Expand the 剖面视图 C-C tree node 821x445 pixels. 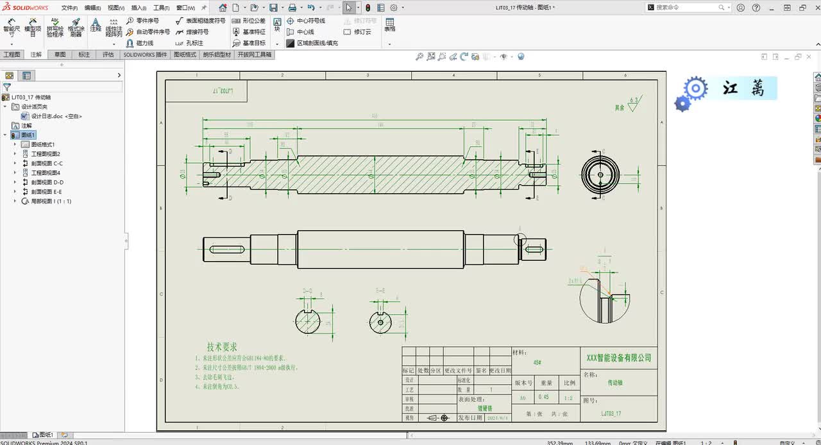(15, 164)
